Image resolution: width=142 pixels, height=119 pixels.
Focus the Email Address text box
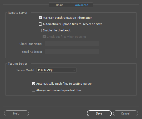(72, 52)
